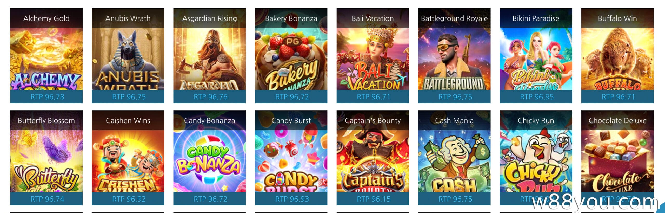Click the RTP 96.92 label under Caishen Wins
Screen dimensions: 665x213
coord(129,199)
